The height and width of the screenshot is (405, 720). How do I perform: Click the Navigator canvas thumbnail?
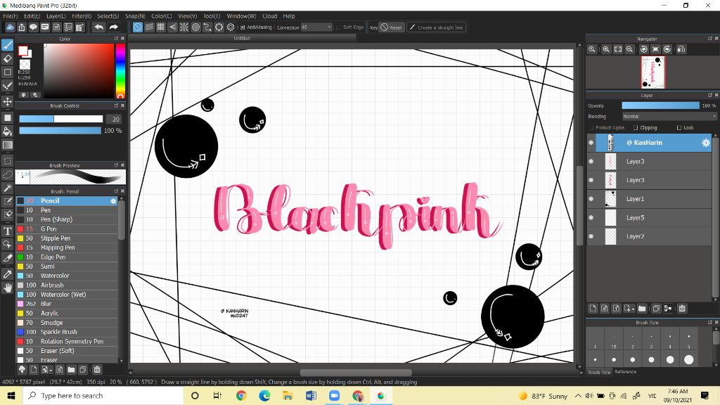pyautogui.click(x=652, y=72)
